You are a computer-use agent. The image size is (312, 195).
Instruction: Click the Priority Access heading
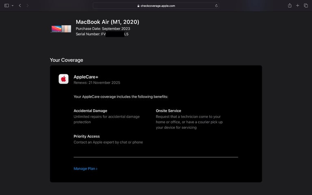click(x=87, y=136)
